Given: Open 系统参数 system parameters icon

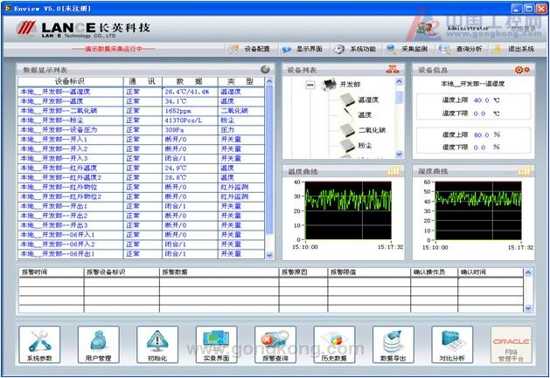Looking at the screenshot, I should [40, 346].
